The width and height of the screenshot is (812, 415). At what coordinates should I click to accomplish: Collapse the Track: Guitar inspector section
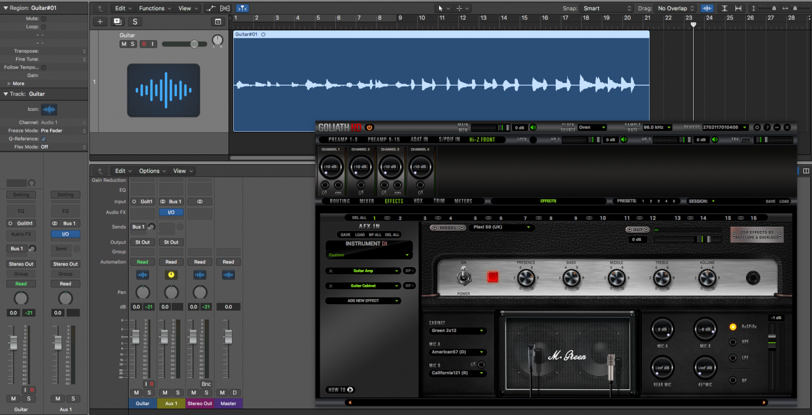coord(6,93)
